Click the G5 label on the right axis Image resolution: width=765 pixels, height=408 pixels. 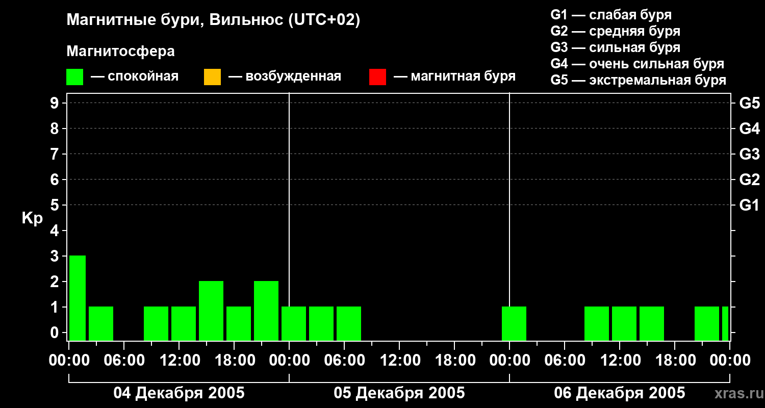[750, 103]
